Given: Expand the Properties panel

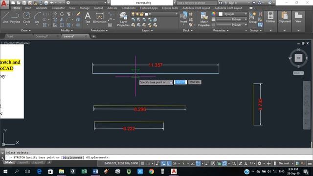Looking at the screenshot, I should [x=221, y=30].
